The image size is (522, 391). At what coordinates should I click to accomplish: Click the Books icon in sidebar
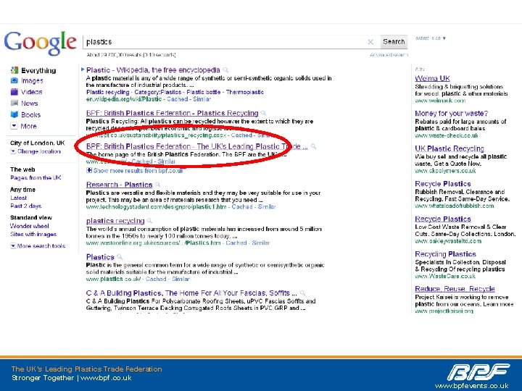14,114
